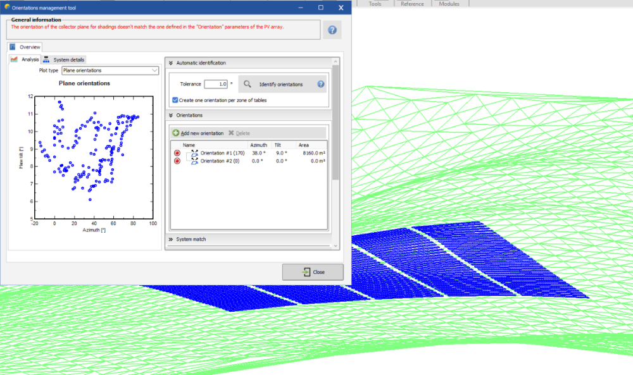Click the grey X Delete icon
This screenshot has height=375, width=633.
coord(231,133)
